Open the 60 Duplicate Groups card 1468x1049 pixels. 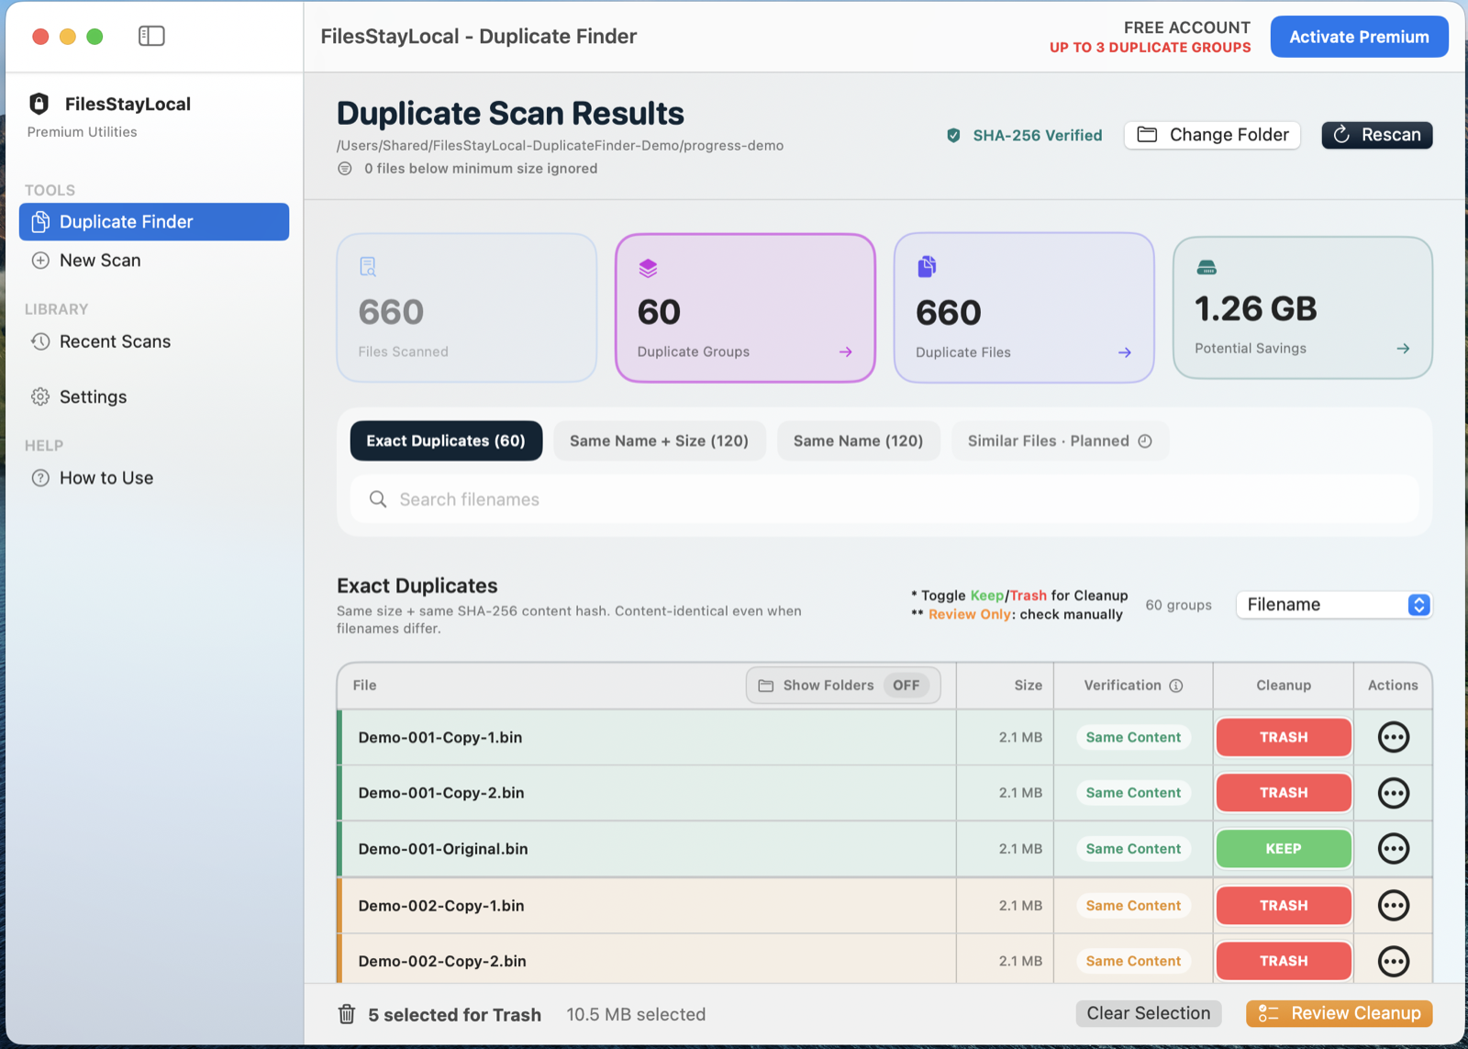[745, 307]
